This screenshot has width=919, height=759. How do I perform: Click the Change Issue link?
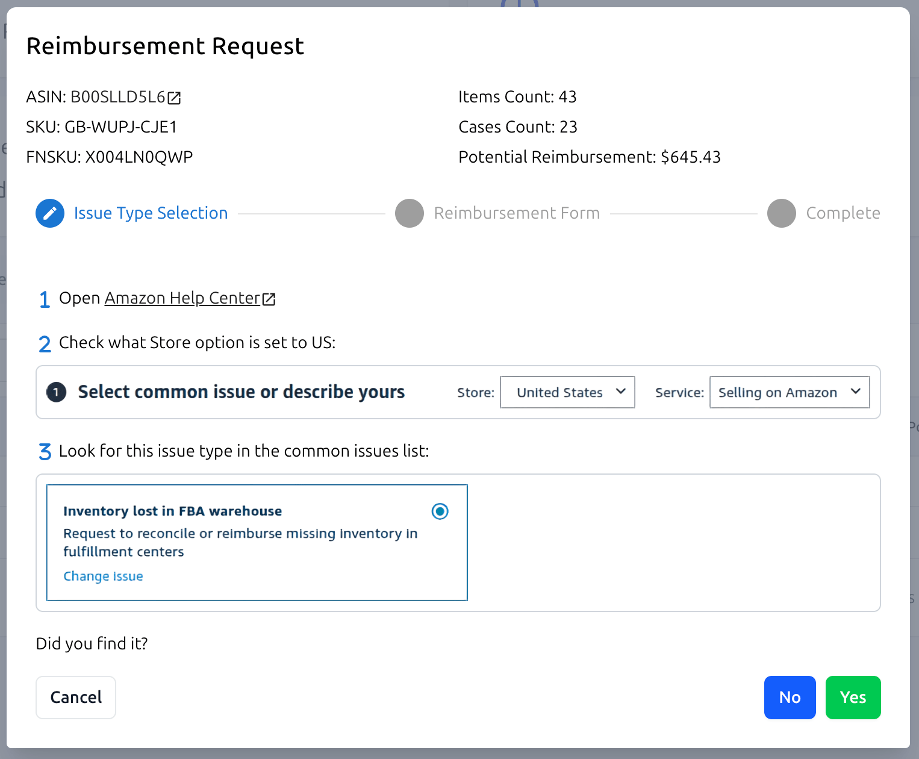(x=103, y=576)
